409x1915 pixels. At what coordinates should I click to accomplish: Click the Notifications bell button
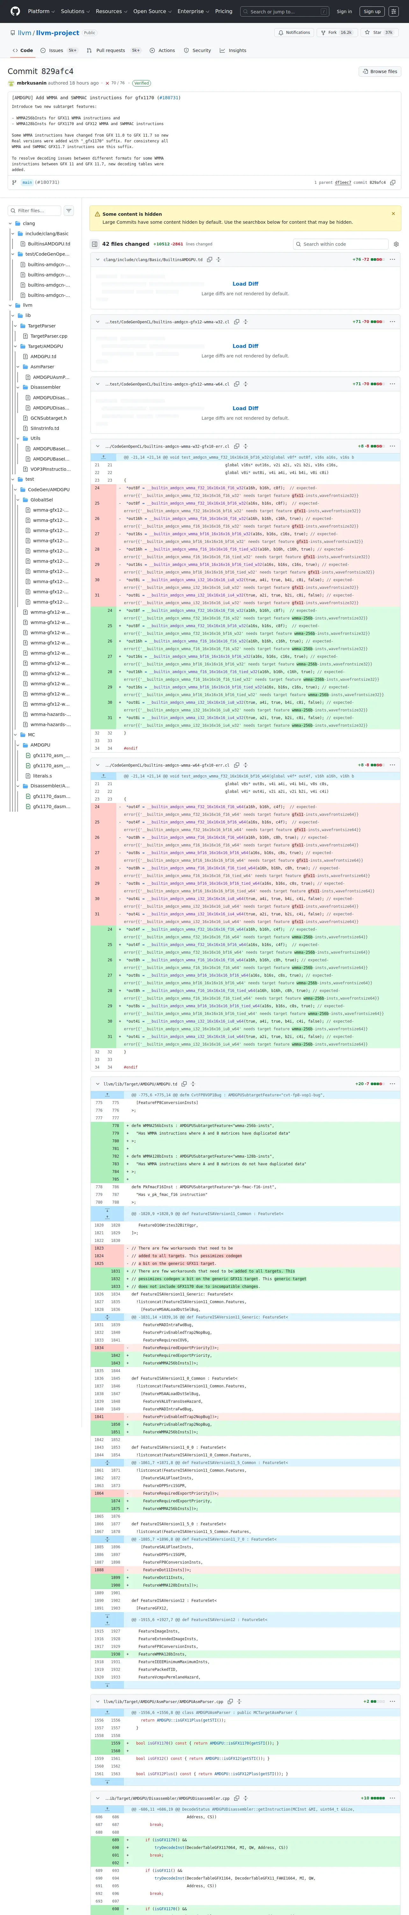(x=294, y=33)
